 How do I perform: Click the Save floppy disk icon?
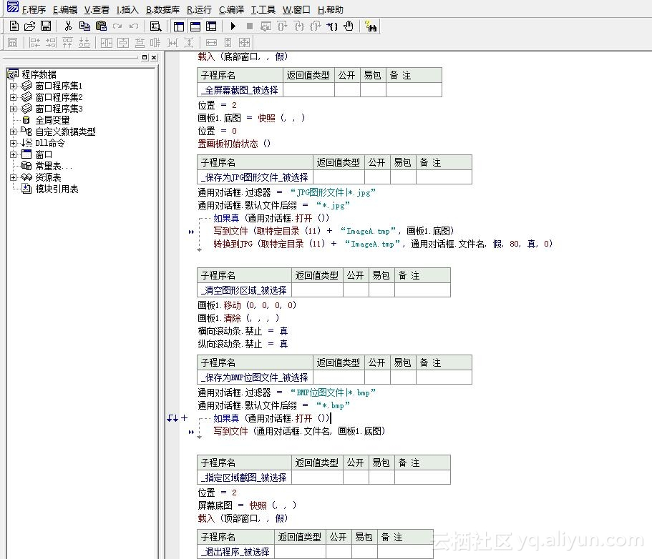coord(46,26)
